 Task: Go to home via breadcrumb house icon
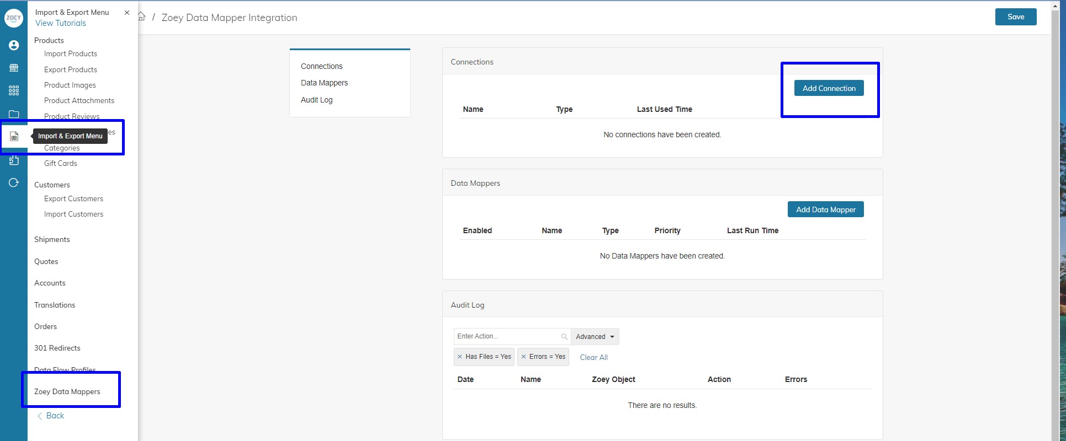142,17
